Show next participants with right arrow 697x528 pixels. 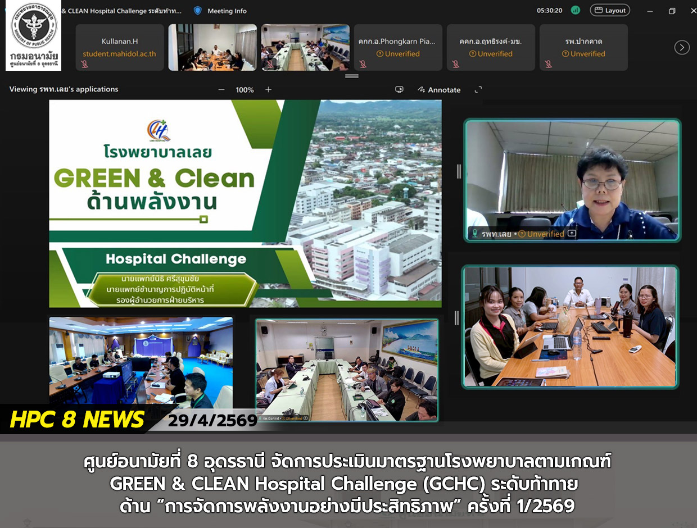coord(682,48)
